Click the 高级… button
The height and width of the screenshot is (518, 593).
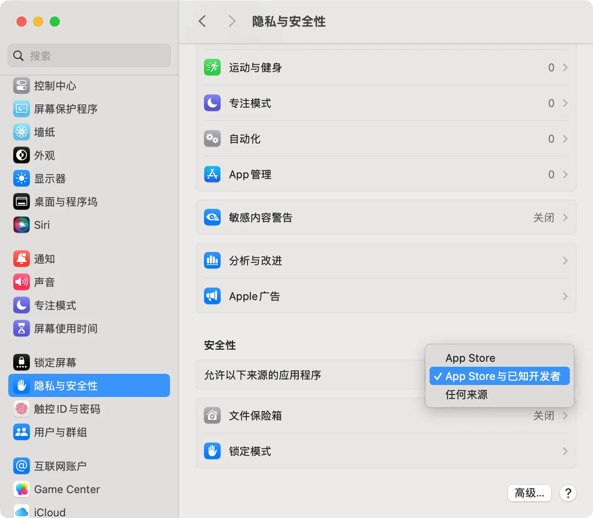coord(529,493)
